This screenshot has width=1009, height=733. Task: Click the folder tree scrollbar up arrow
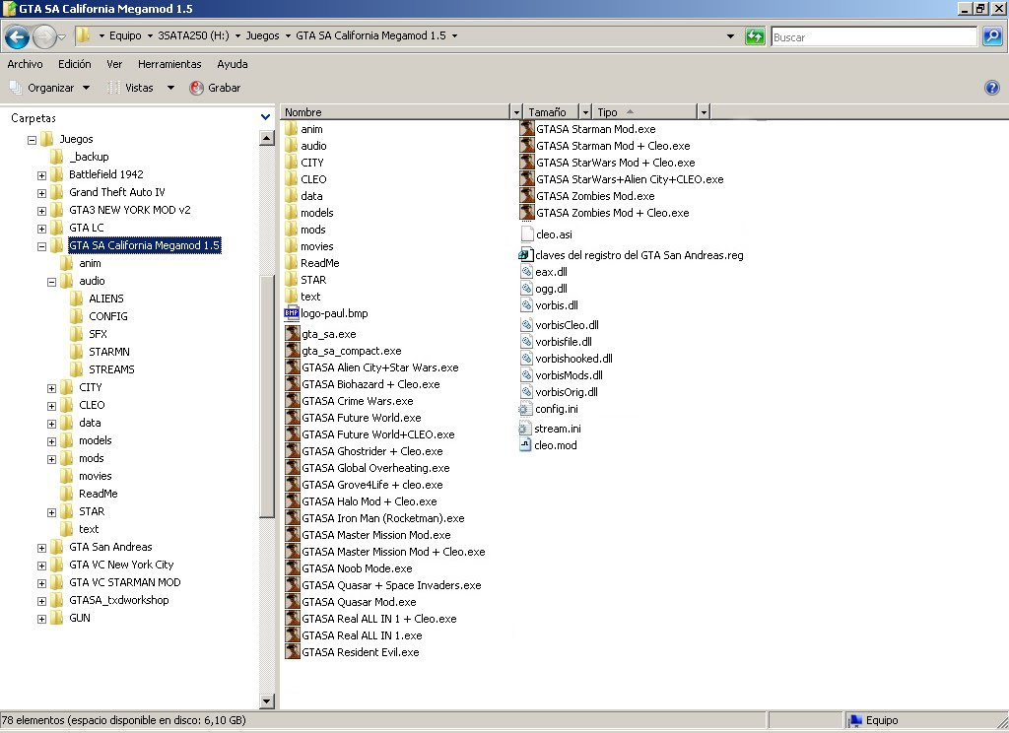point(266,138)
